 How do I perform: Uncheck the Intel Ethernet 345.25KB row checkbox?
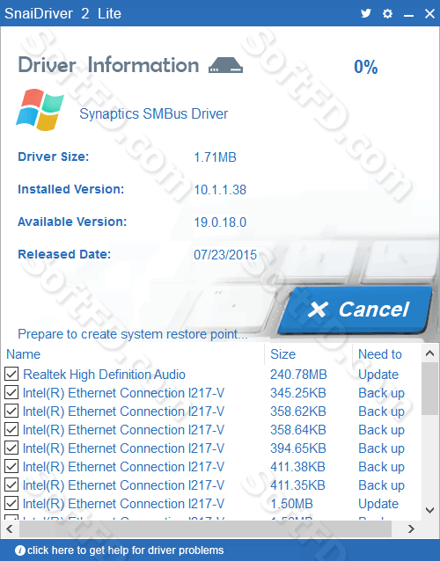pyautogui.click(x=11, y=392)
